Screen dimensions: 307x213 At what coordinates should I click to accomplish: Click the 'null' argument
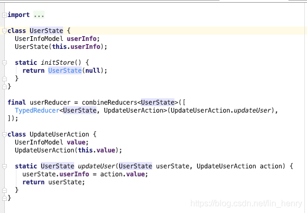click(93, 71)
